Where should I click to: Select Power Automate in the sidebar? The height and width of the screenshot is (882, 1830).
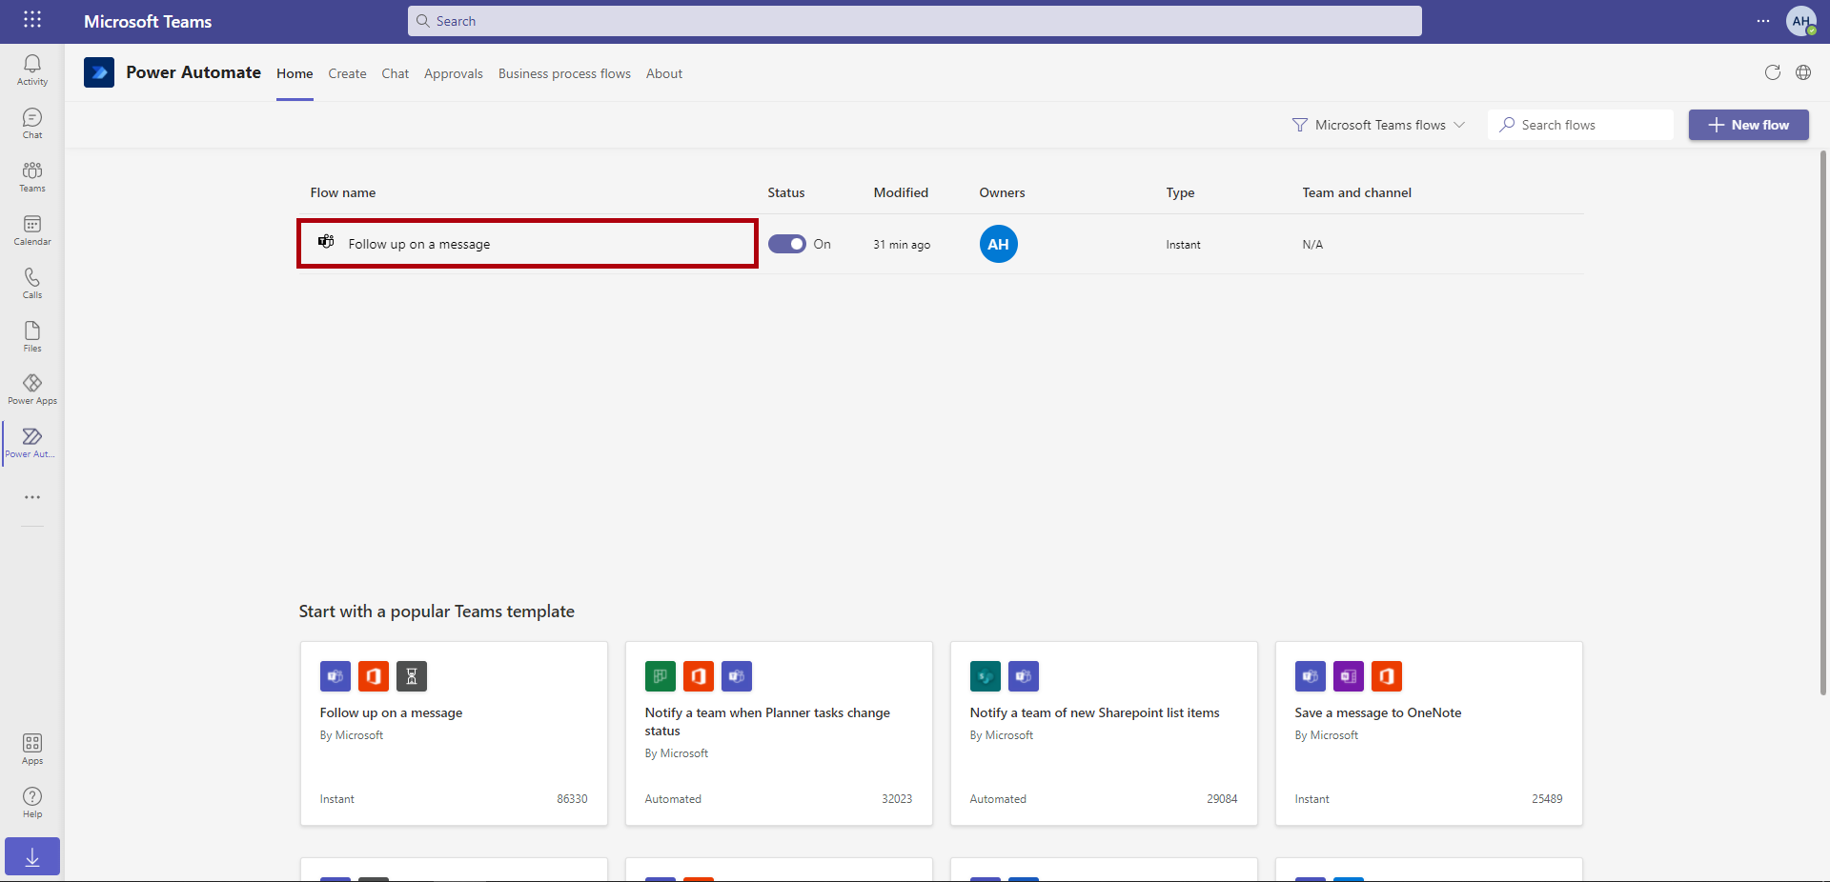(32, 443)
